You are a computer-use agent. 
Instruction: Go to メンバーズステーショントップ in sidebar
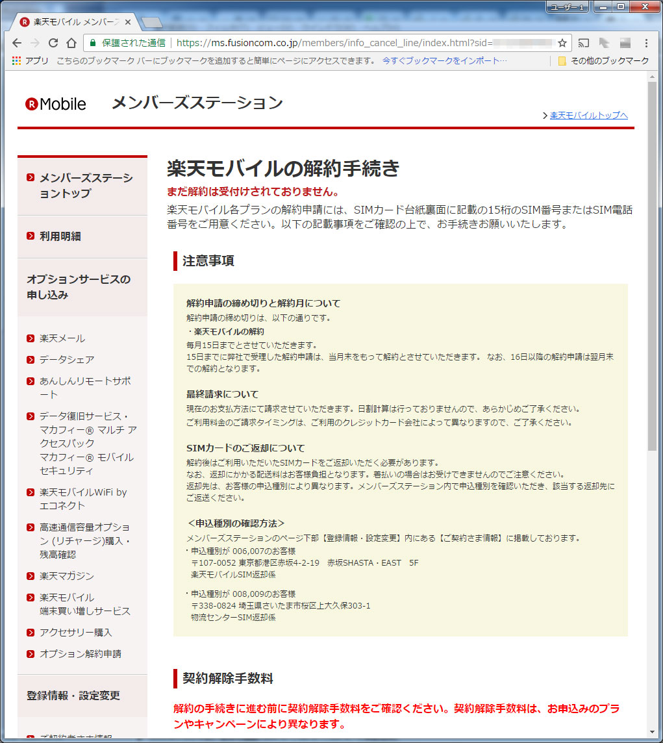[x=85, y=186]
